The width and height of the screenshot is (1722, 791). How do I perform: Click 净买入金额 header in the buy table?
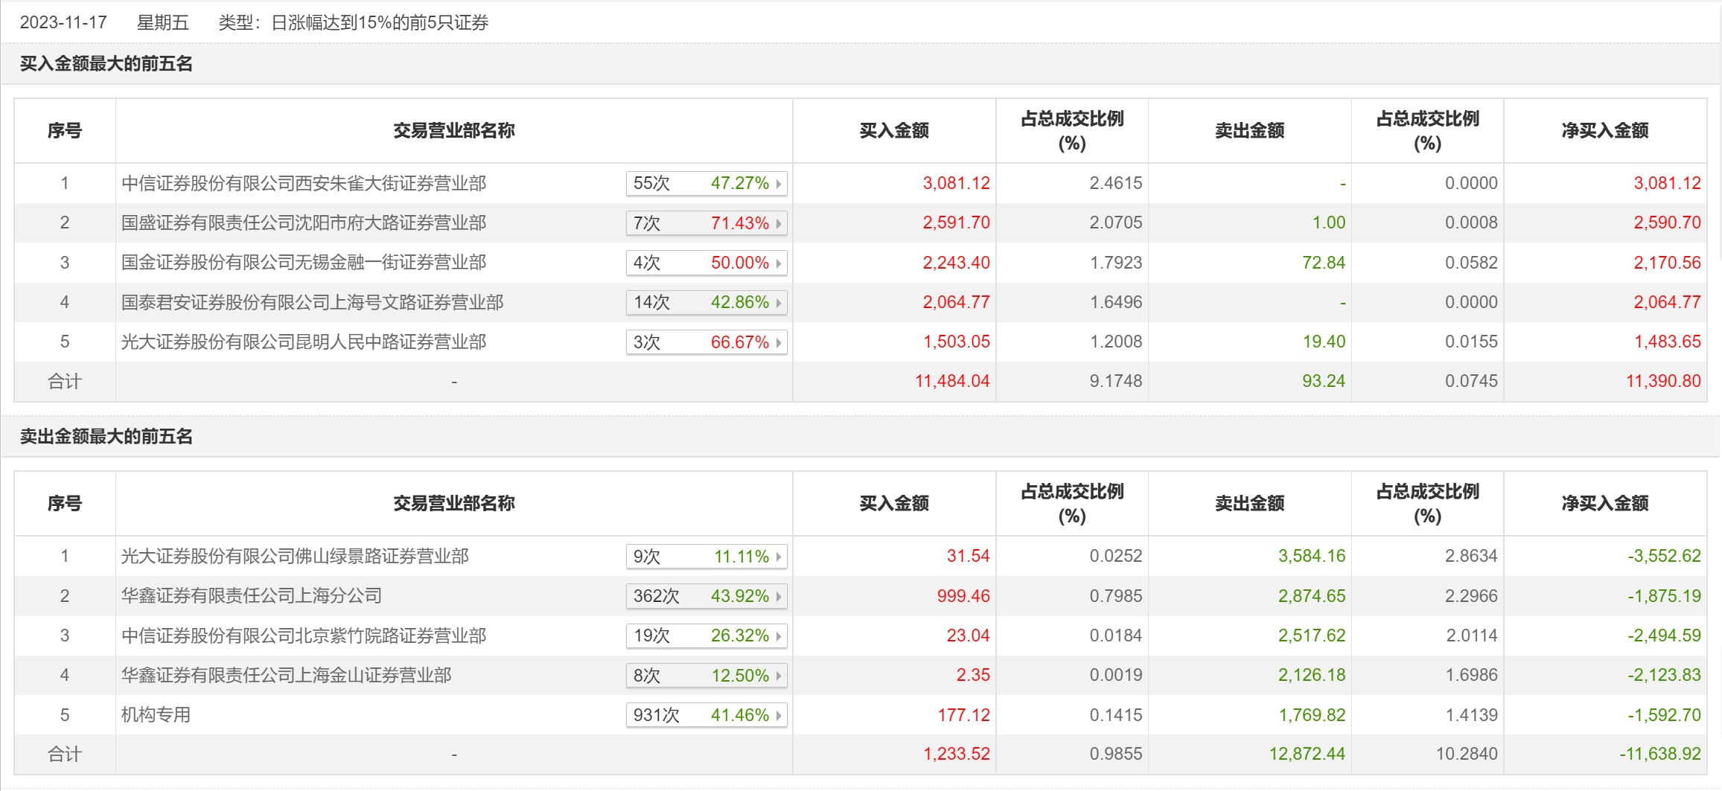point(1604,131)
